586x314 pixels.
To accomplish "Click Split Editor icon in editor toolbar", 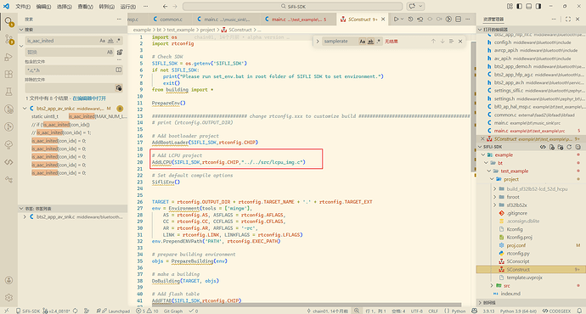I will (459, 19).
